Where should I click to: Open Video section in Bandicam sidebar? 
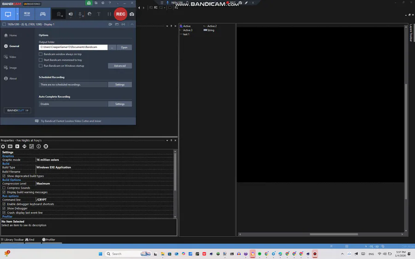(x=10, y=57)
